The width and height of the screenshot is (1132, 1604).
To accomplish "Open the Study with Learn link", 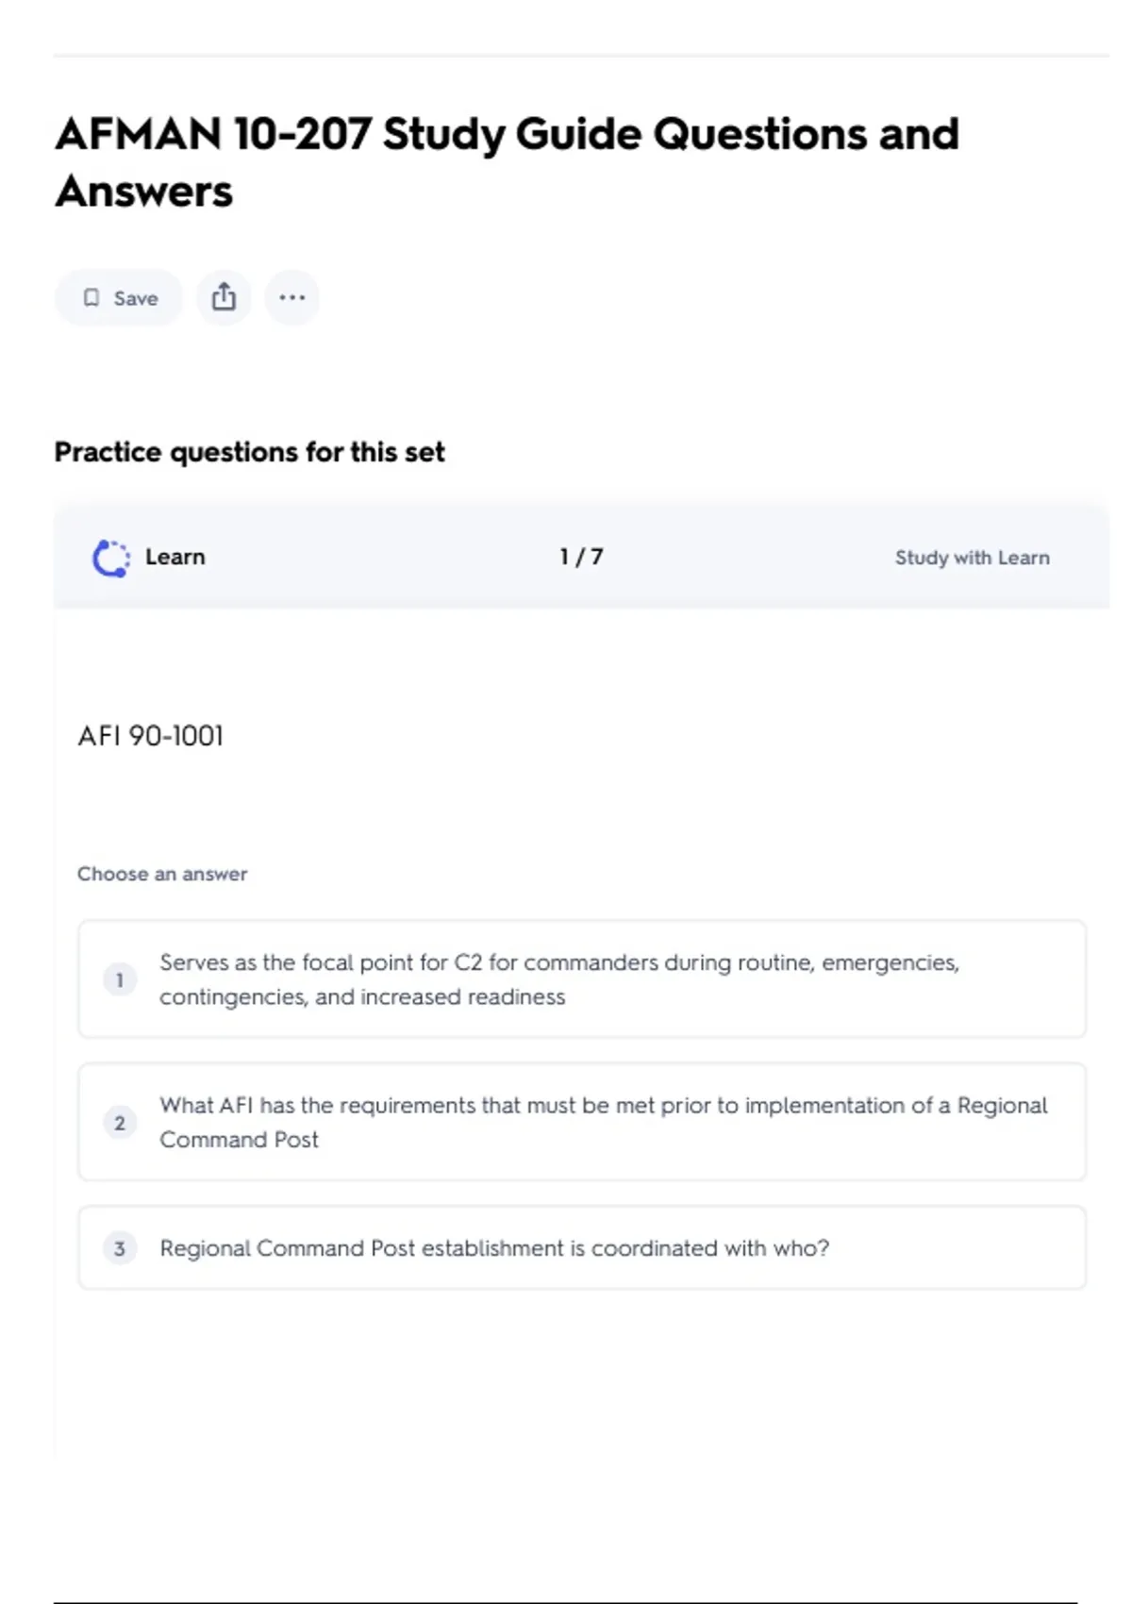I will pos(972,558).
